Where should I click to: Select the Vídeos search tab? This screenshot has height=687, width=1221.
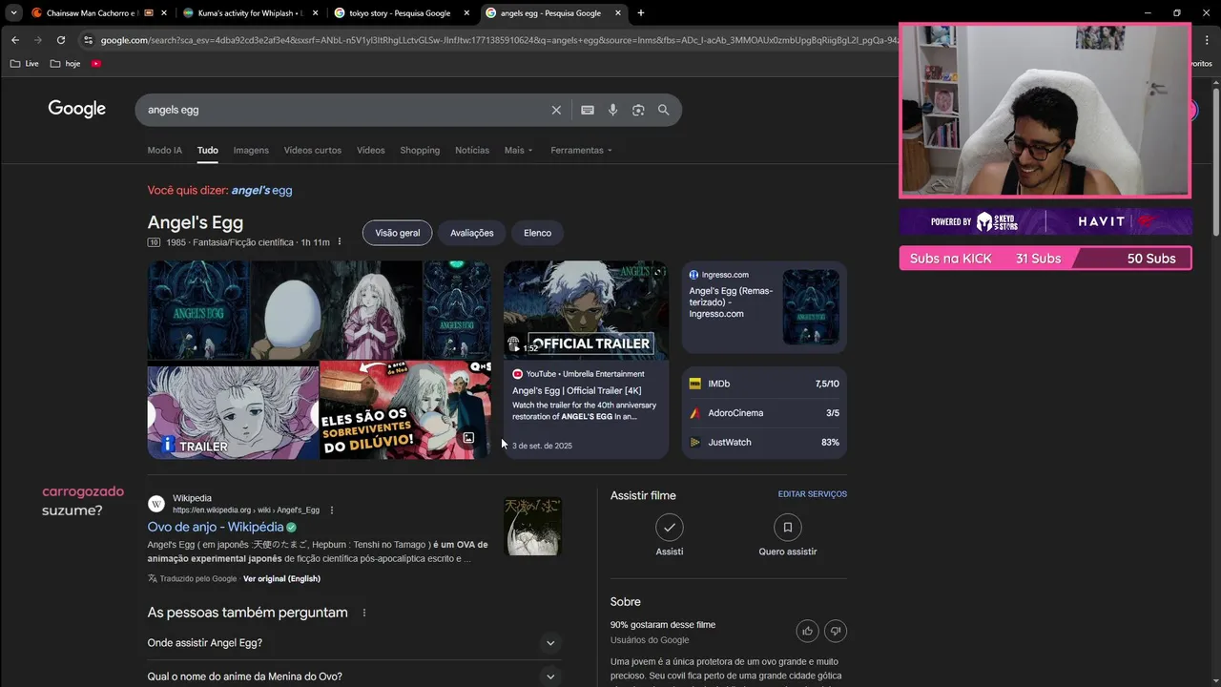pos(371,151)
